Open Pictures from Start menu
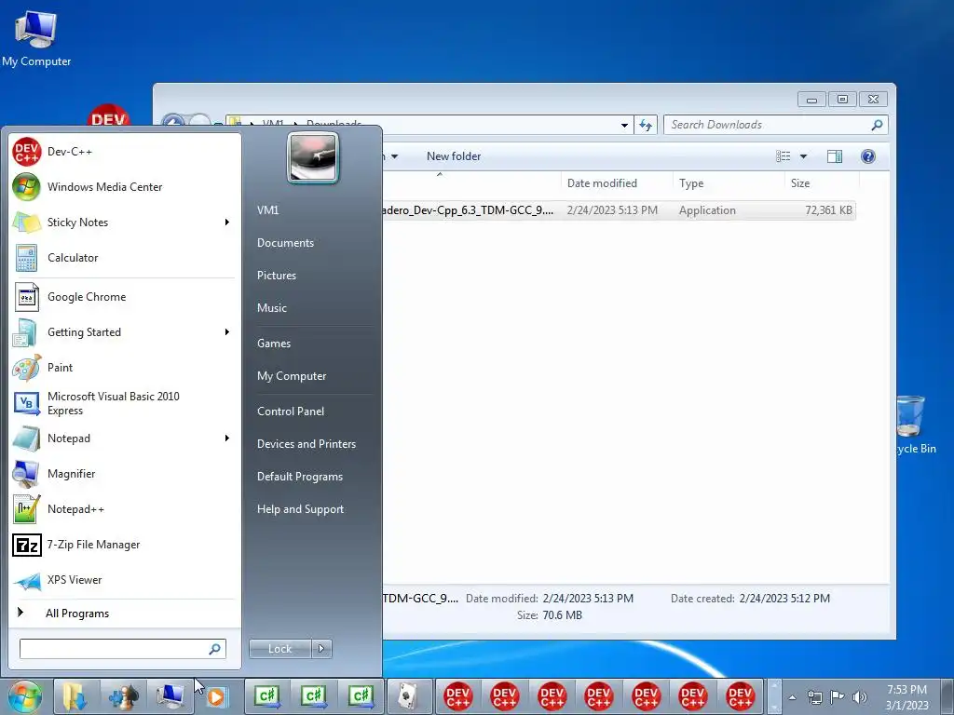 click(x=276, y=276)
